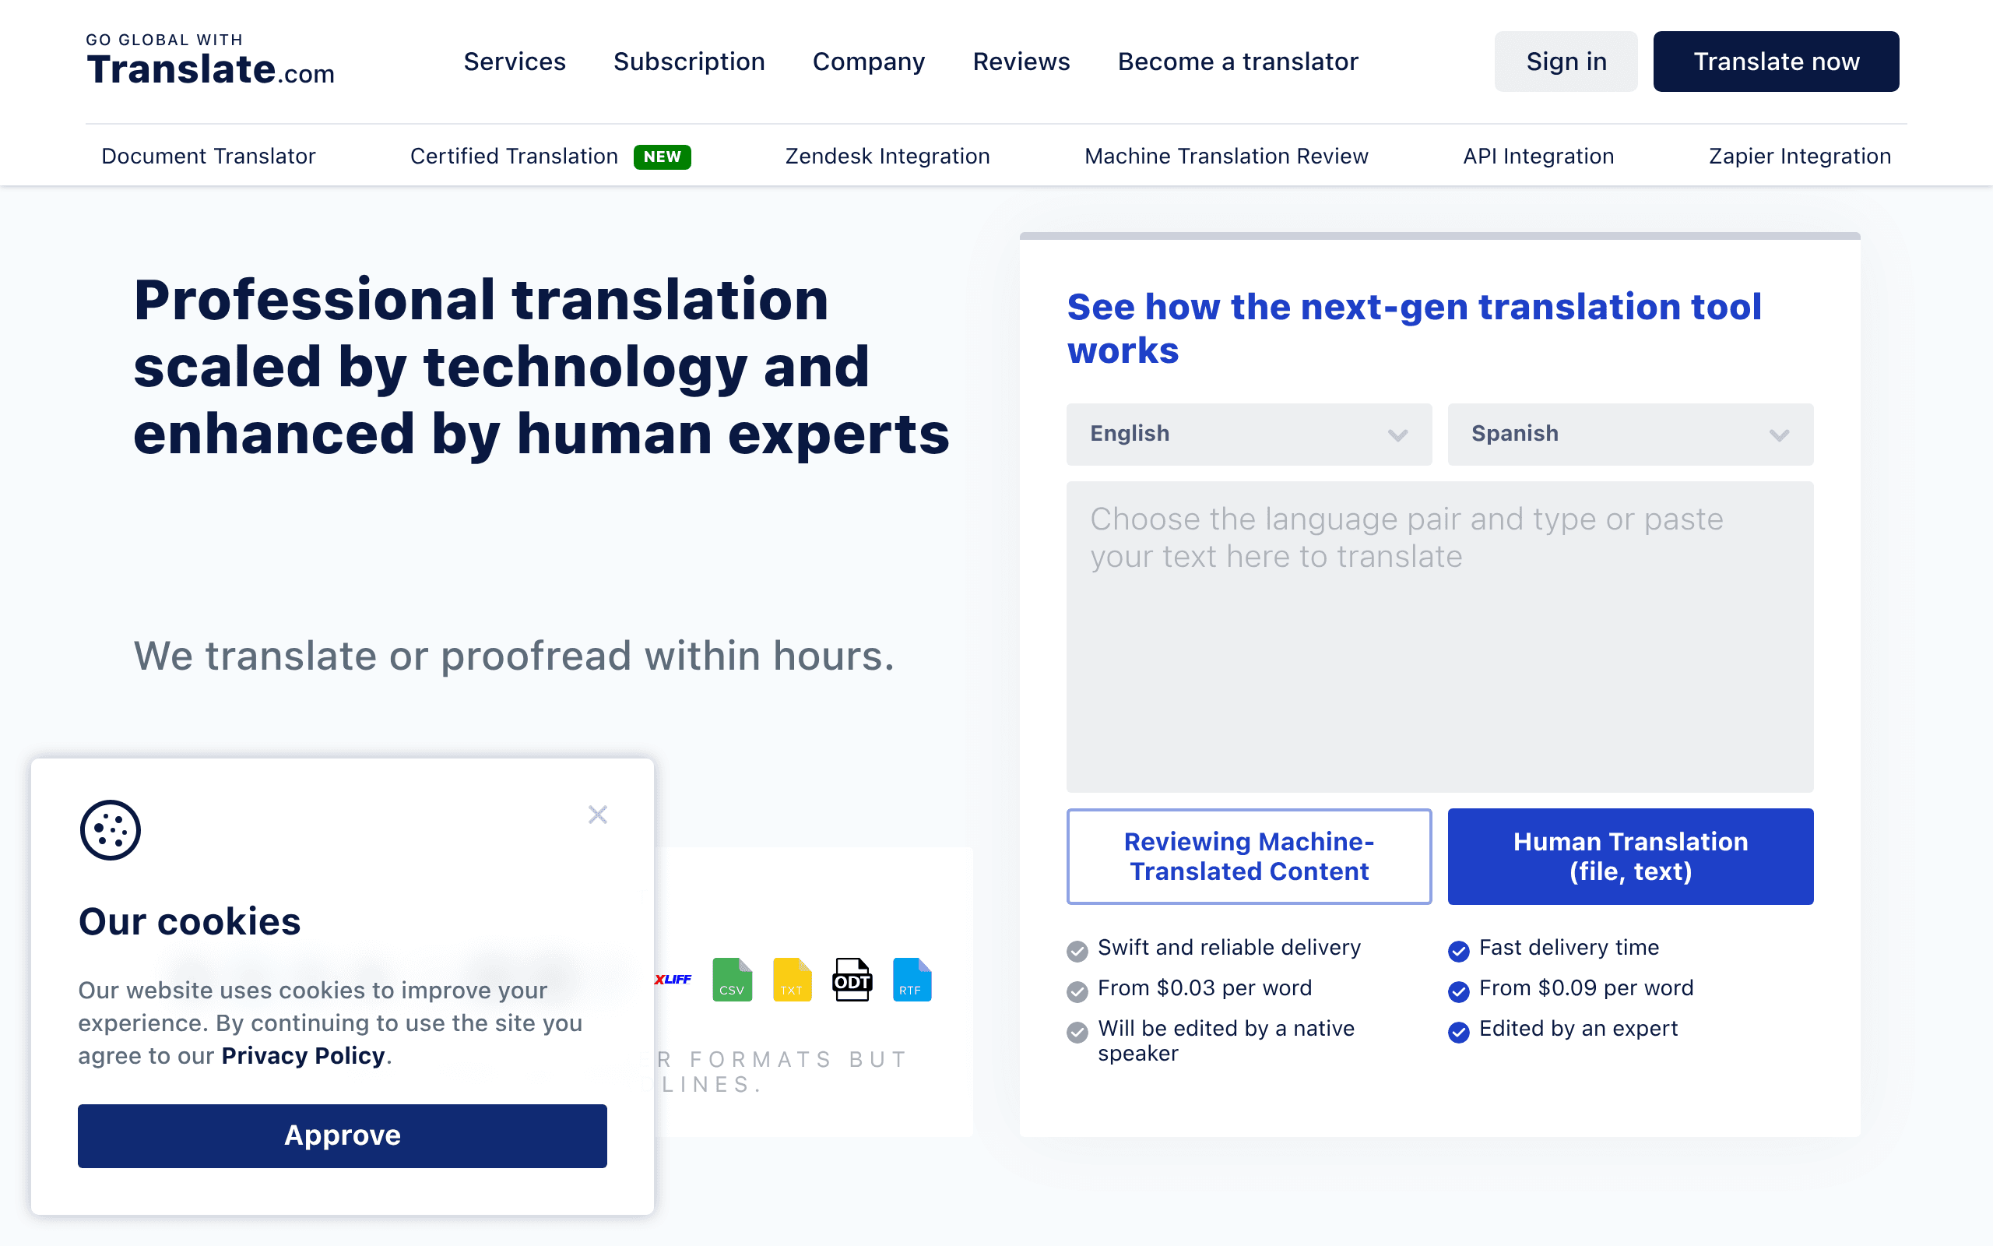This screenshot has width=1993, height=1246.
Task: Click checkmark next to Will be edited by native speaker
Action: point(1077,1033)
